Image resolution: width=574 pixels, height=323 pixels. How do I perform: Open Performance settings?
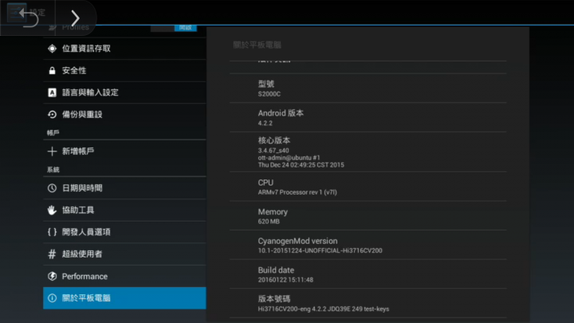coord(124,276)
